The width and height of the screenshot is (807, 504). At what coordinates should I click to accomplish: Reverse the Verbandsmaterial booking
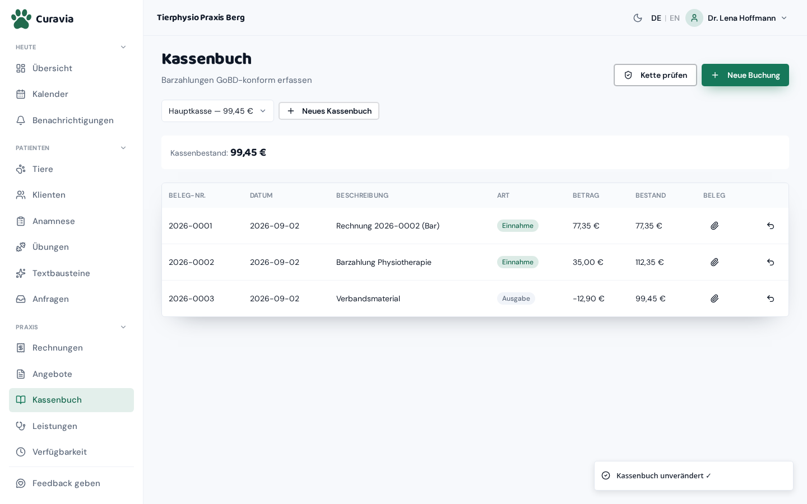click(x=771, y=298)
